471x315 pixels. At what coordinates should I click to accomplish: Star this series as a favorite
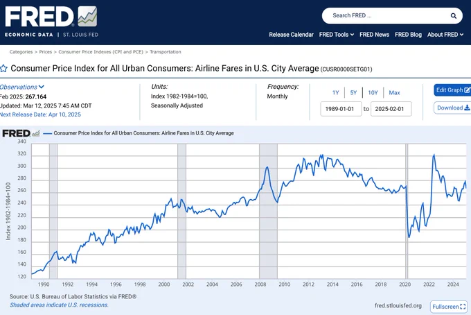3,69
